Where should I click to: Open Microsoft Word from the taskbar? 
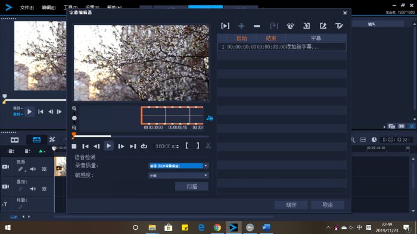pyautogui.click(x=266, y=227)
